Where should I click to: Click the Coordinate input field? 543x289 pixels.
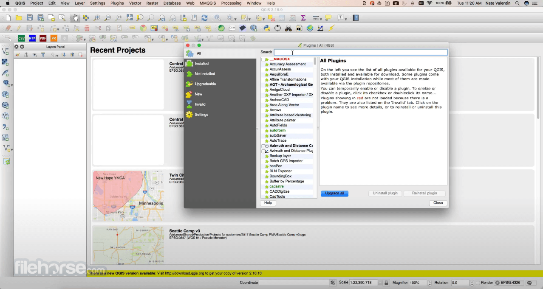click(294, 283)
